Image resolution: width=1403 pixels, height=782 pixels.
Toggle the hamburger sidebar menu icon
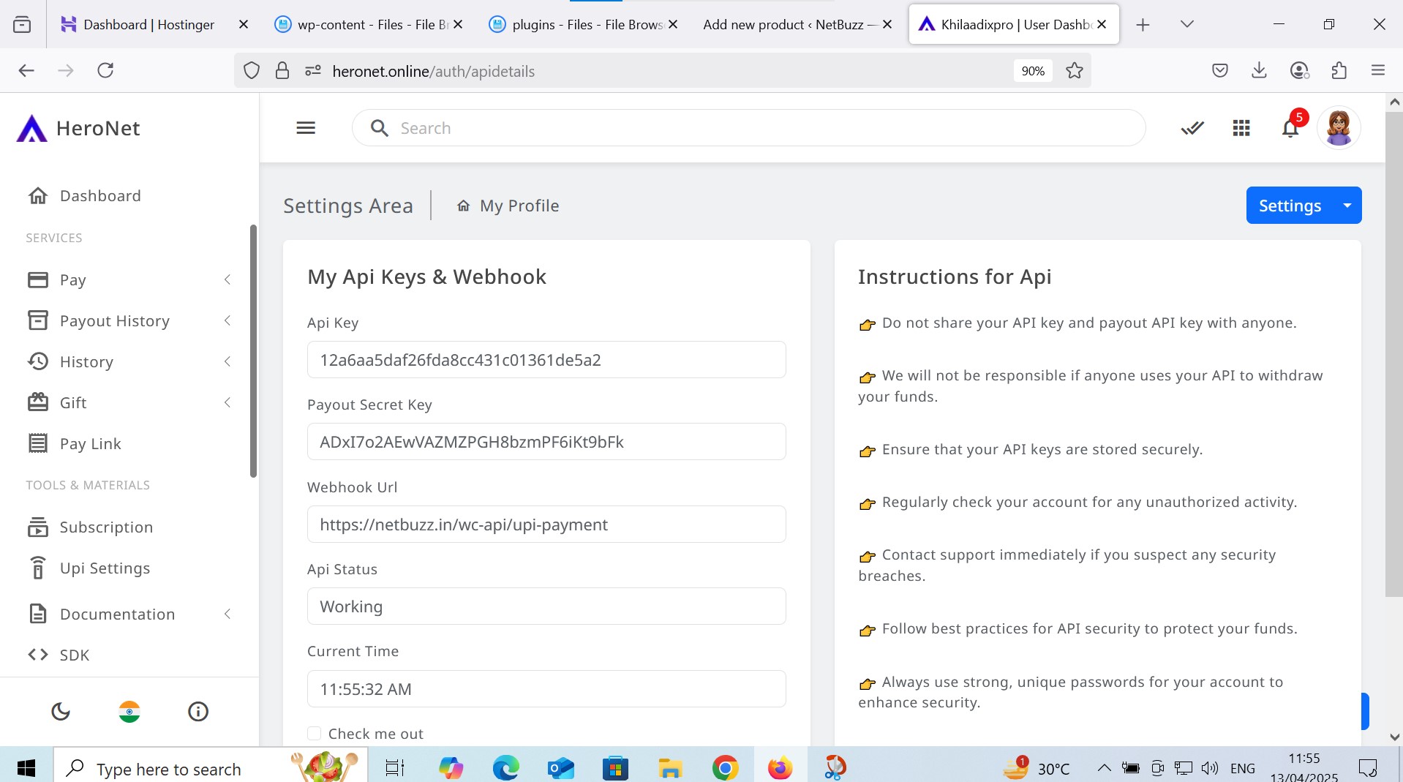click(306, 128)
